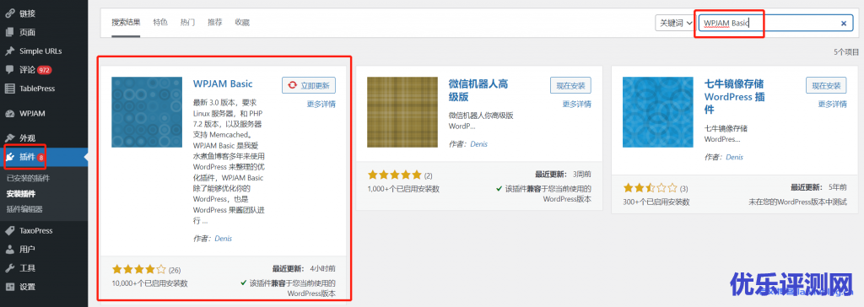864x307 pixels.
Task: Click the 设置 settings icon
Action: (x=9, y=287)
